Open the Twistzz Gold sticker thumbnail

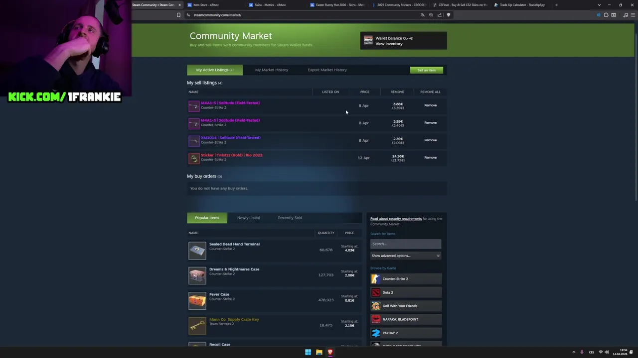click(194, 158)
